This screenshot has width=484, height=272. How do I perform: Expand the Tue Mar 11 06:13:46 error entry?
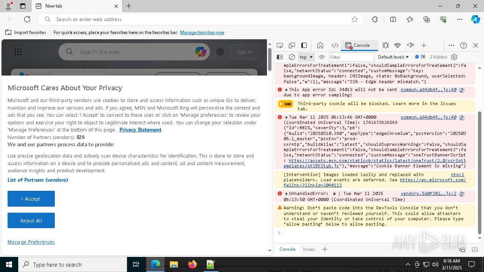pos(286,117)
